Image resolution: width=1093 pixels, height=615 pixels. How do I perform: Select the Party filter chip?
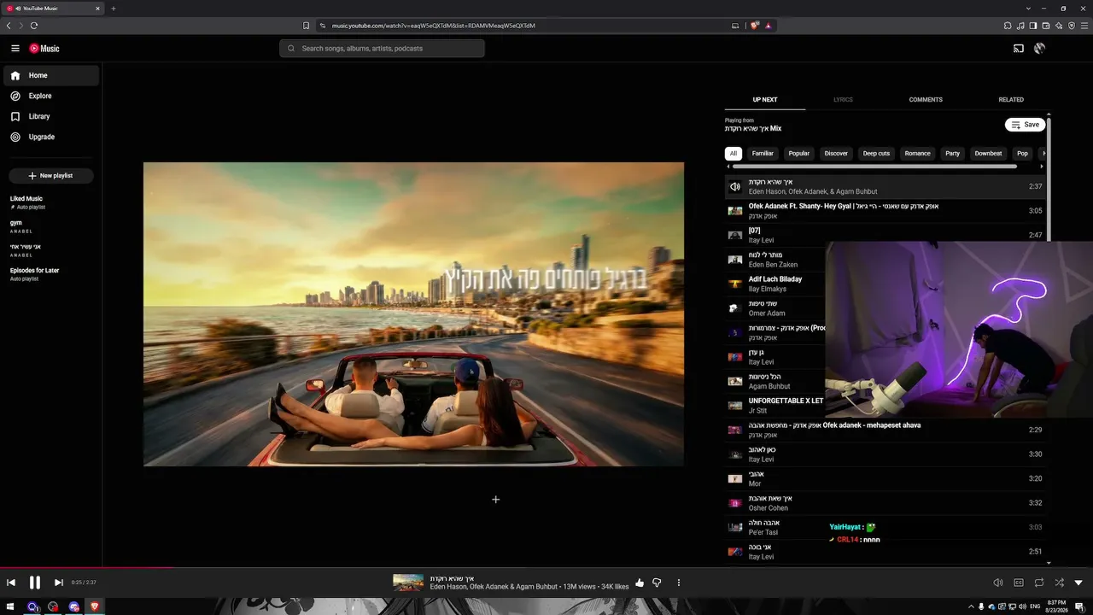pyautogui.click(x=953, y=154)
